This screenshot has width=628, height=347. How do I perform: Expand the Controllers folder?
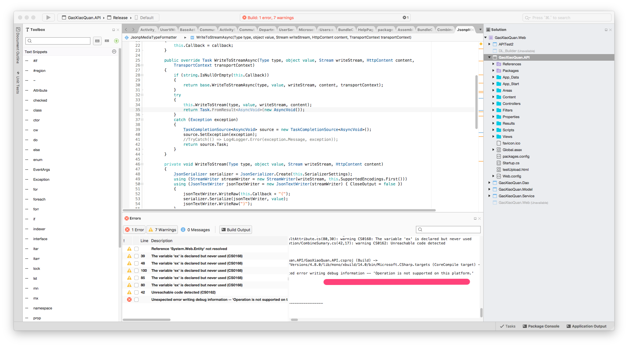493,104
